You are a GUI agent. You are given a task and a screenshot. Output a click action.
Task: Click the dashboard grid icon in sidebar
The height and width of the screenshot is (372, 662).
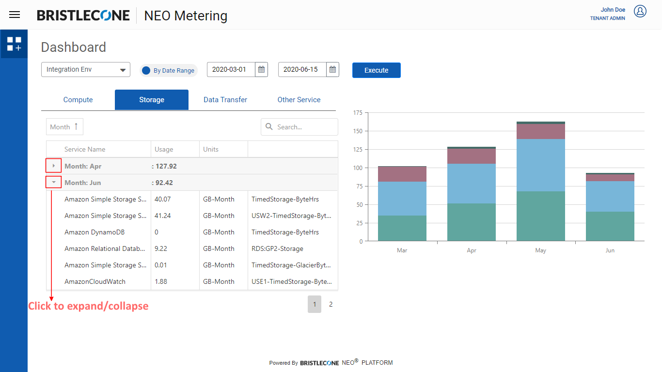pyautogui.click(x=14, y=44)
